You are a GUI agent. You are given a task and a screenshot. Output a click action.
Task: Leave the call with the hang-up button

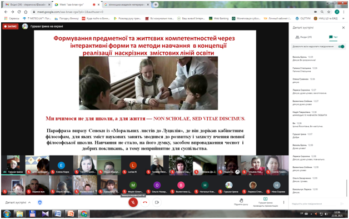click(145, 202)
